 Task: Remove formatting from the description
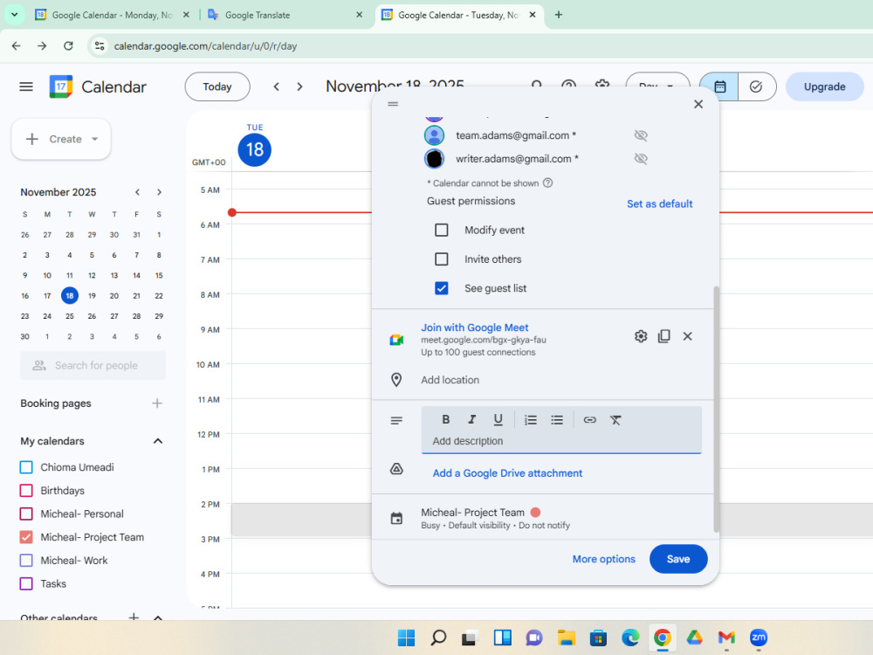click(615, 419)
